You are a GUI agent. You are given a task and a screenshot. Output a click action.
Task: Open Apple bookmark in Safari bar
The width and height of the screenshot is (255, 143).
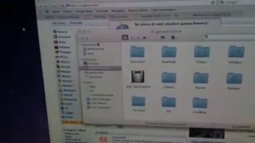[x=56, y=12]
